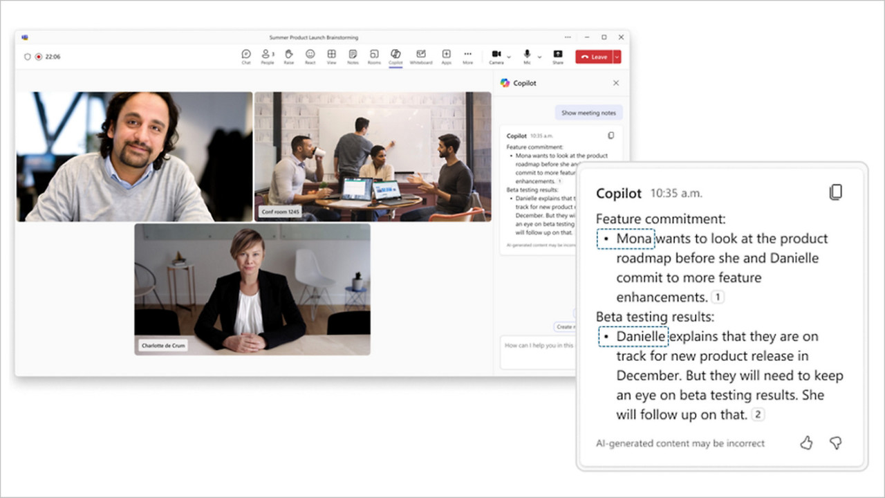Select the top-left man's video tile
Screen dimensions: 885x498
134,156
